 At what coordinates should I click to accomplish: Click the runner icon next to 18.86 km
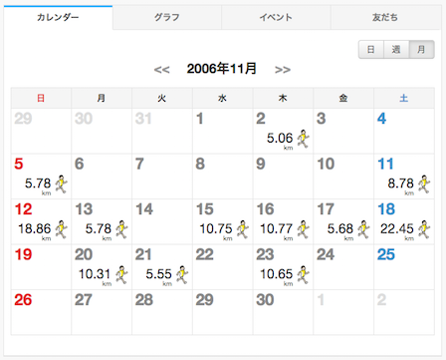click(x=62, y=229)
